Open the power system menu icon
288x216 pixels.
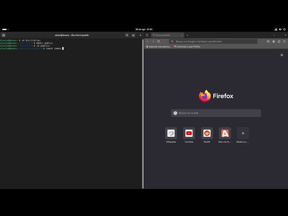tap(284, 29)
